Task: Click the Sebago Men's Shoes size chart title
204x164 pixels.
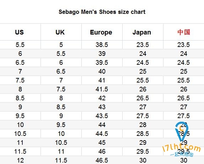Action: 102,12
